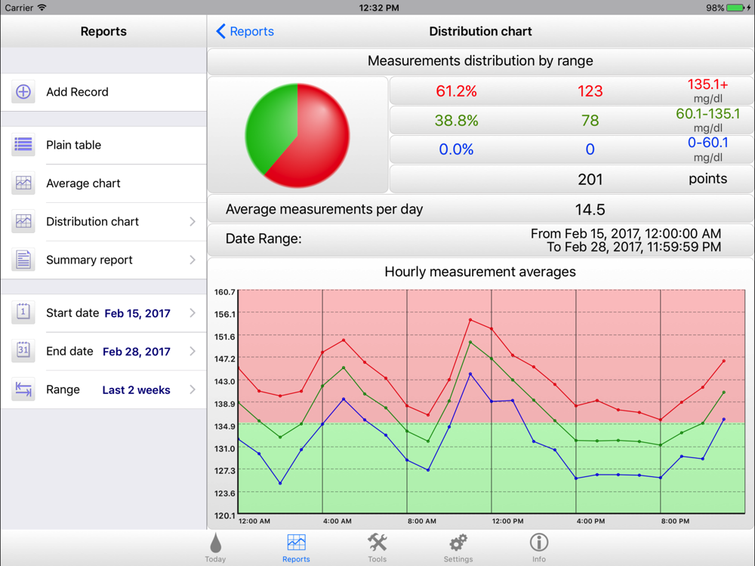Tap the Summary report document icon
The width and height of the screenshot is (755, 566).
tap(23, 260)
